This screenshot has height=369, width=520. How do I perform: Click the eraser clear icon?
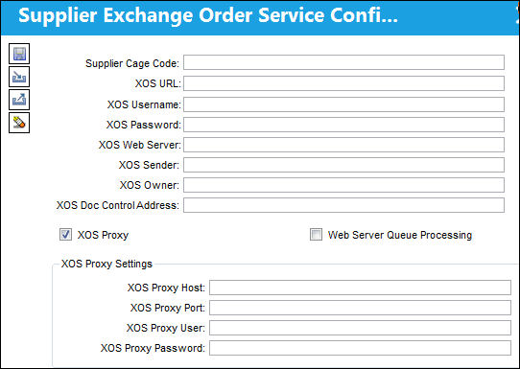[x=19, y=123]
